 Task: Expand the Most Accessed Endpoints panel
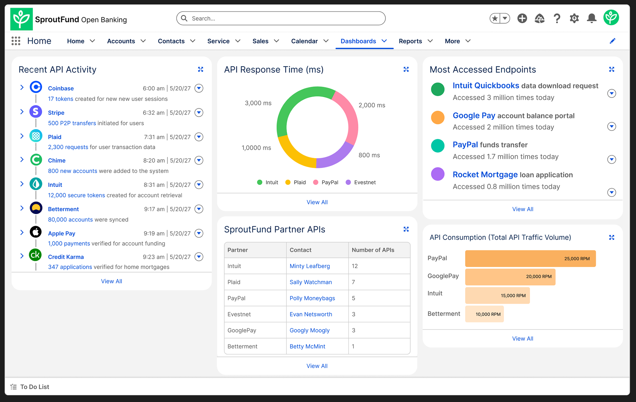coord(611,69)
